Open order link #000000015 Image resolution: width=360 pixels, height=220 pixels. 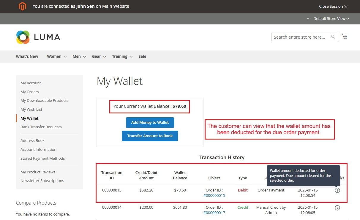[x=214, y=195]
